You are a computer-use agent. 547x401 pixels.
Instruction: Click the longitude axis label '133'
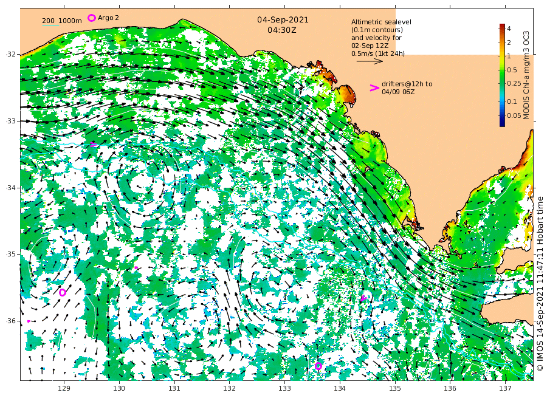coord(284,388)
